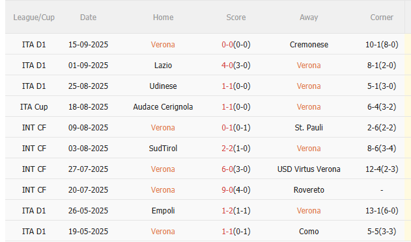Open the 4-0 score against Lazio
This screenshot has width=411, height=242.
(x=227, y=66)
